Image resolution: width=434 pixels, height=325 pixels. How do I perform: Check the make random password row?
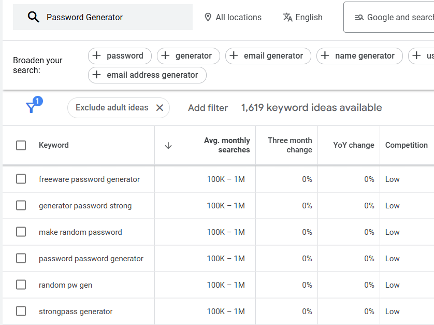pyautogui.click(x=21, y=232)
